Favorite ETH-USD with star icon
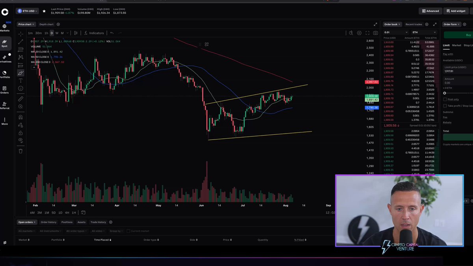Screen dimensions: 473x266 pos(44,11)
